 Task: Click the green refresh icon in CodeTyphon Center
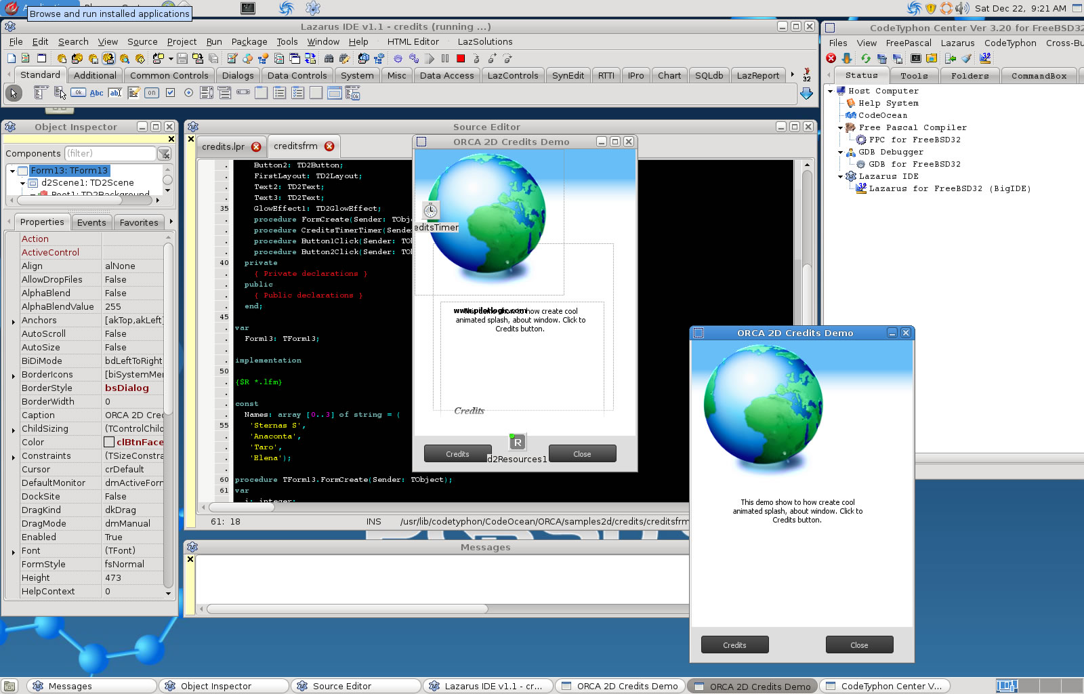tap(865, 58)
